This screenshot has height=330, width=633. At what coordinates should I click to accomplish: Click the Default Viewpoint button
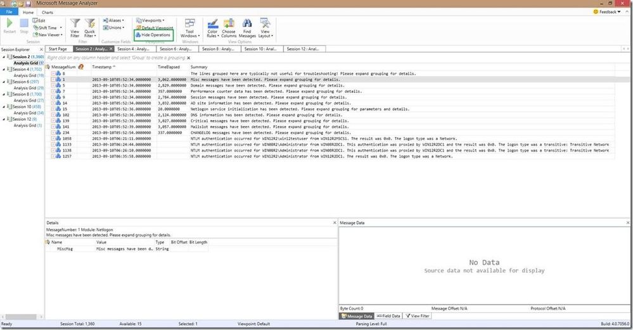coord(155,27)
